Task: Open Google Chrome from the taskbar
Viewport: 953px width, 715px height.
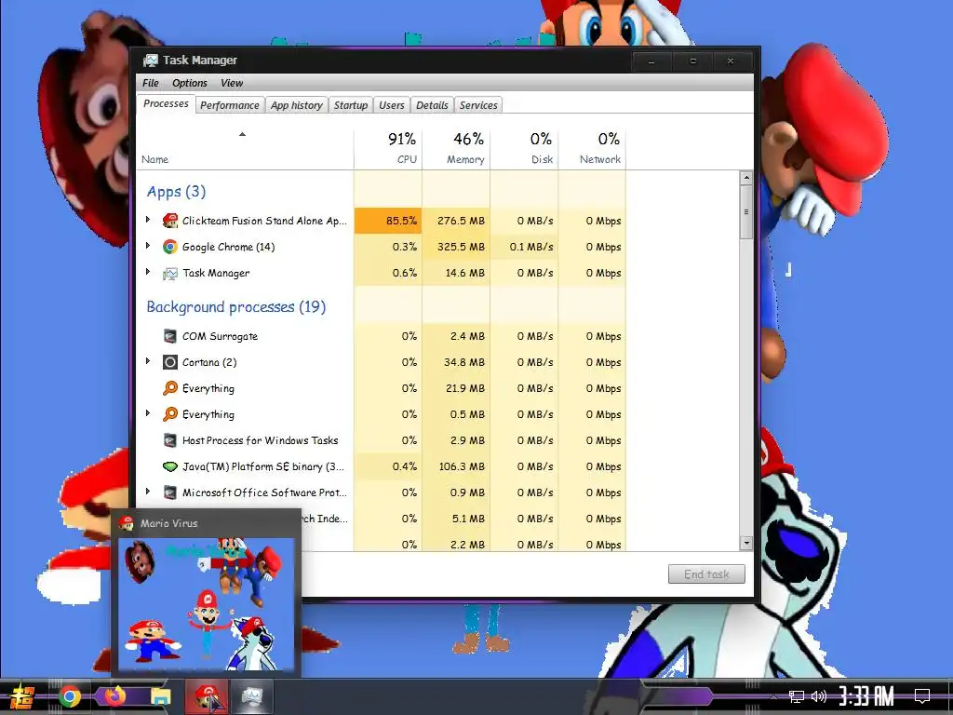Action: coord(69,696)
